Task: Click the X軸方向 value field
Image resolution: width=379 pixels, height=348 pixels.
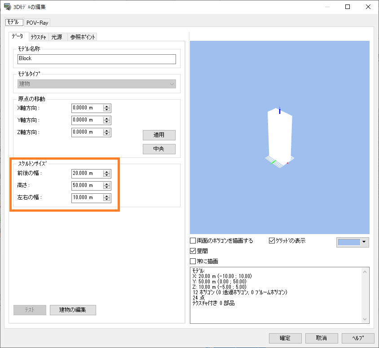Action: (x=87, y=108)
